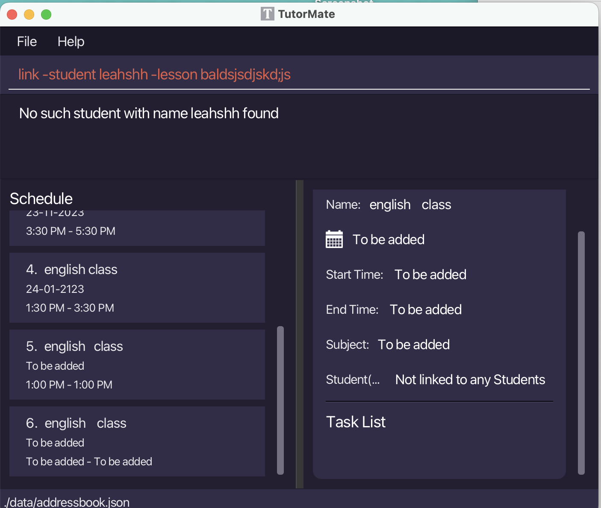Click the yellow minimize window button
The height and width of the screenshot is (508, 601).
click(29, 15)
